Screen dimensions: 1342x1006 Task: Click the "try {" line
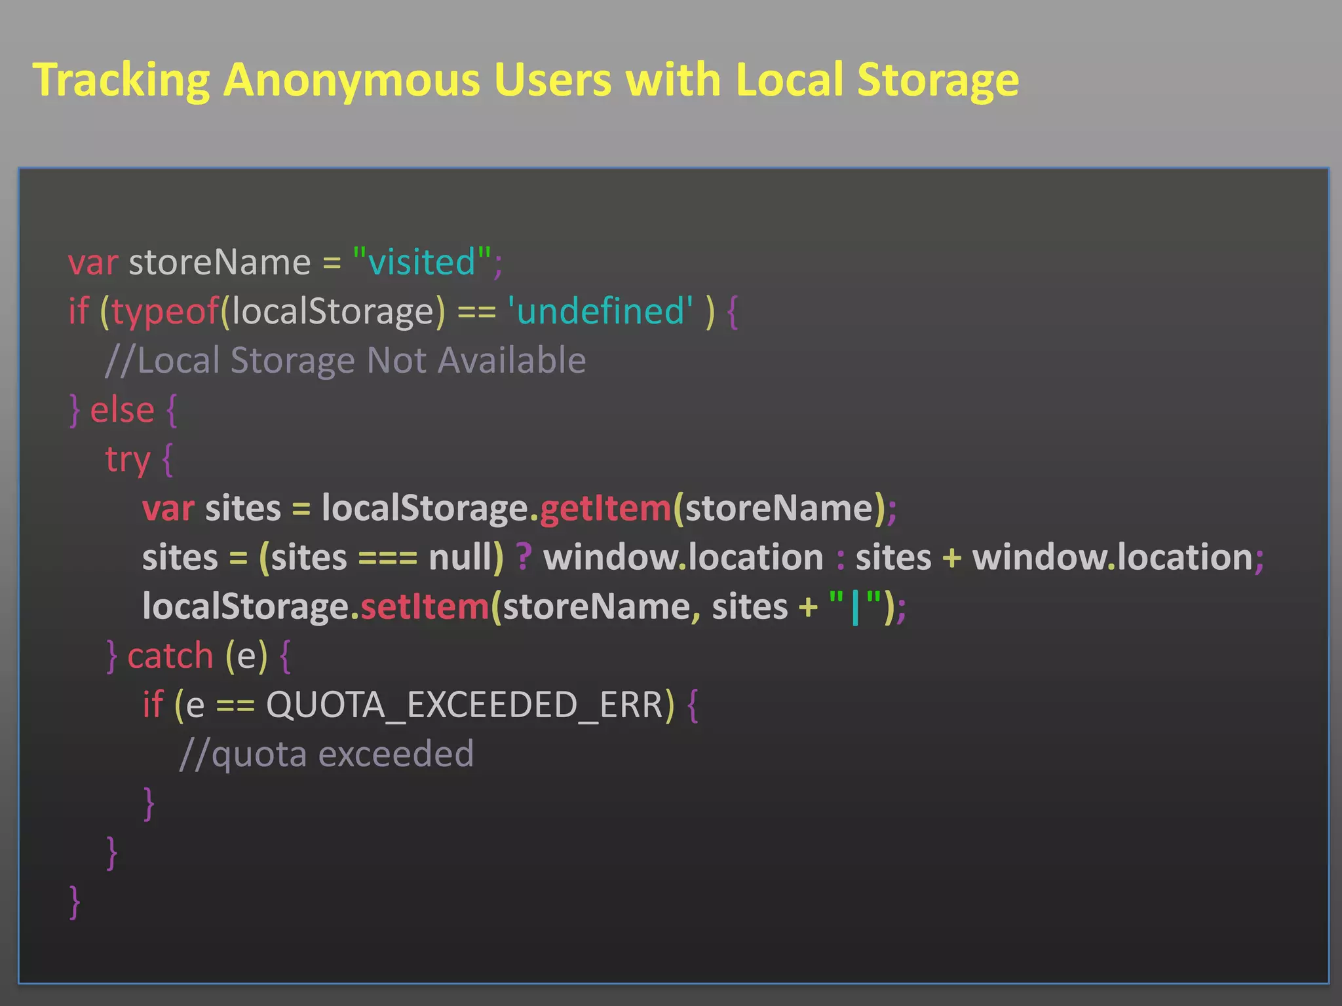(139, 460)
